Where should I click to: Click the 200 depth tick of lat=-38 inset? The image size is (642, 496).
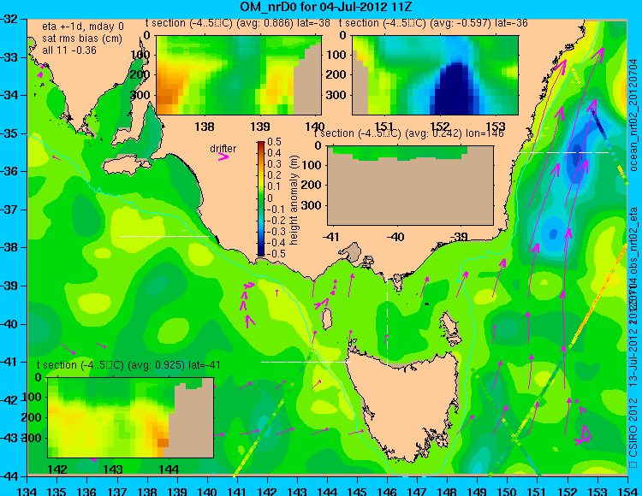pyautogui.click(x=141, y=74)
